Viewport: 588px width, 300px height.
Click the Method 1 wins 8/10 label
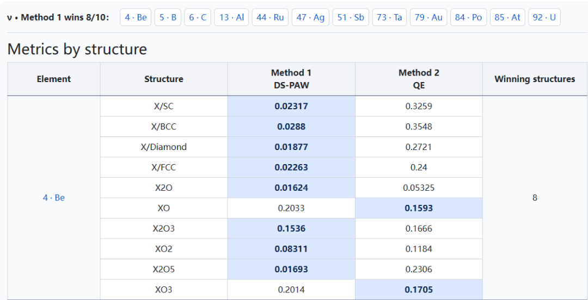pos(58,17)
